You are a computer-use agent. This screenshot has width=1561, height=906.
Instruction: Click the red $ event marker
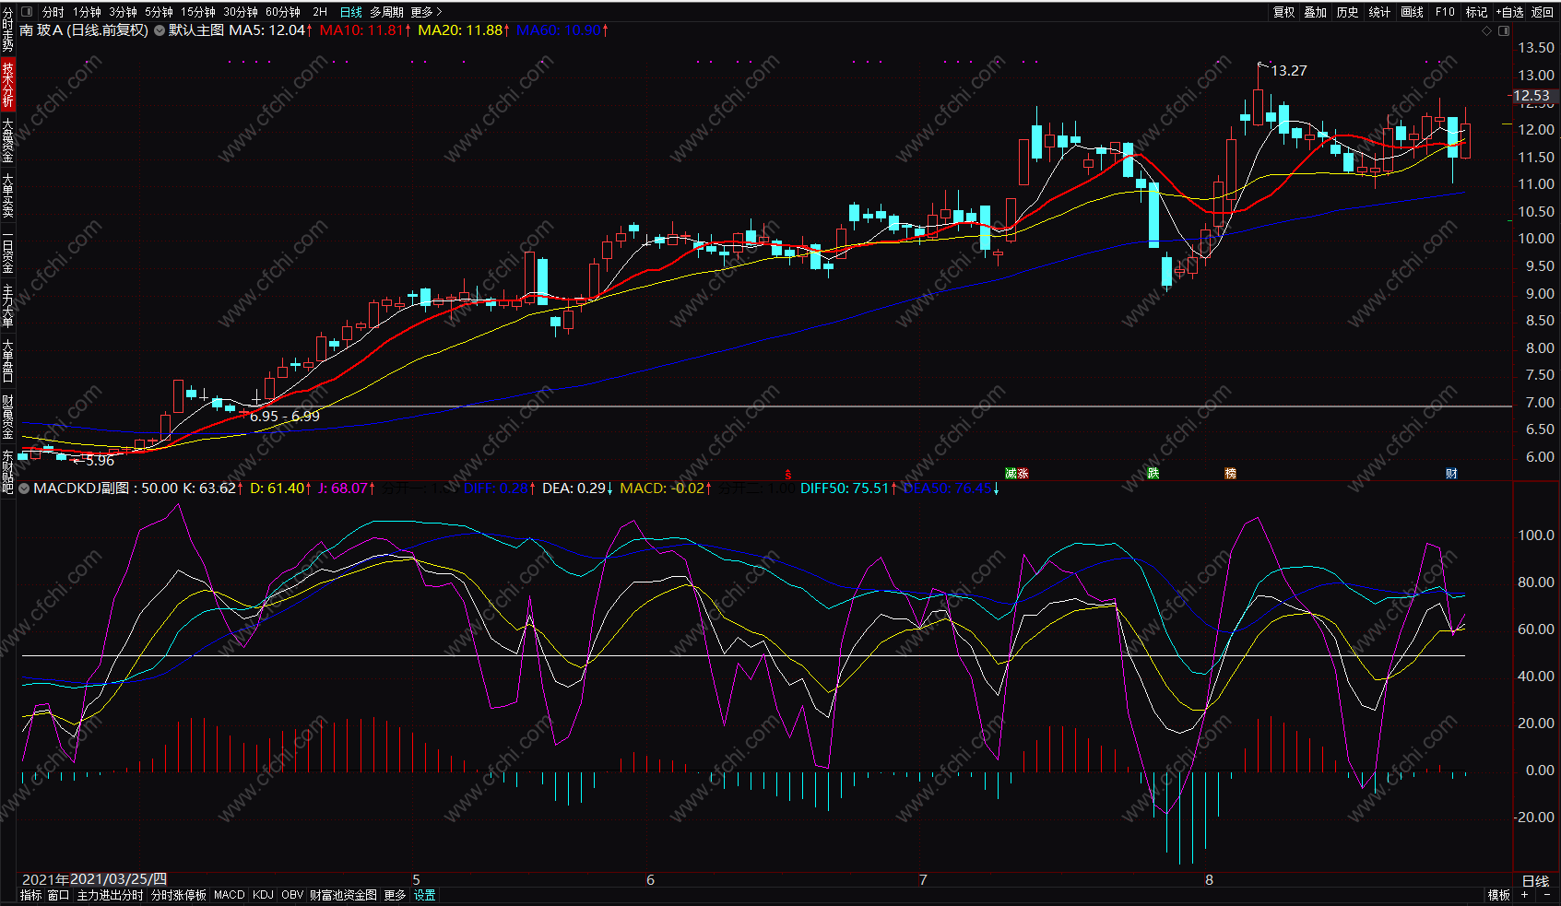[x=787, y=474]
